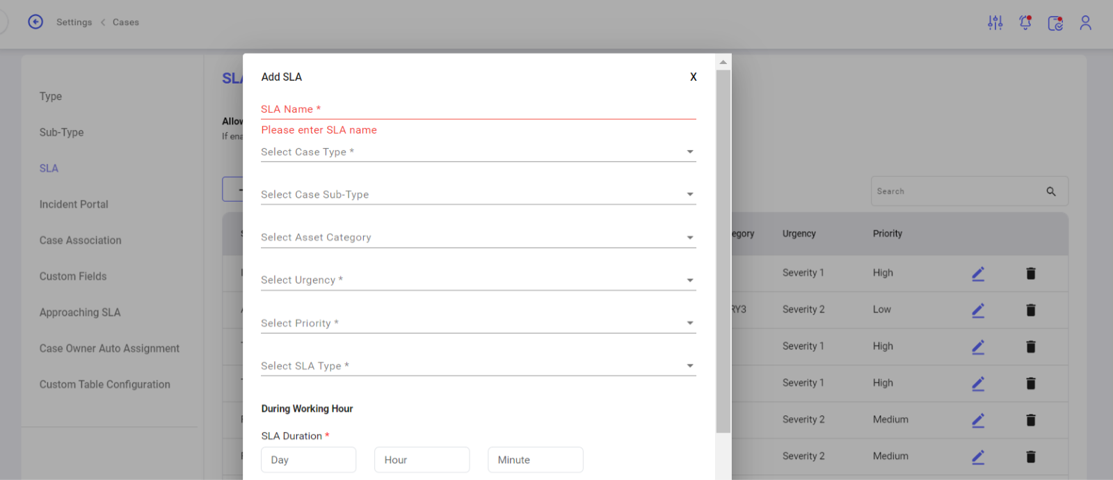The image size is (1113, 480).
Task: Click the Settings breadcrumb link
Action: coord(74,22)
